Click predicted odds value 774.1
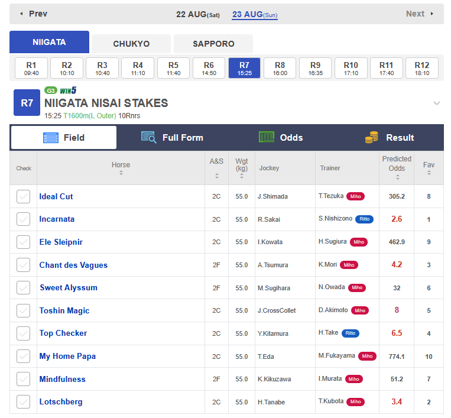Viewport: 451px width, 418px height. click(x=397, y=357)
